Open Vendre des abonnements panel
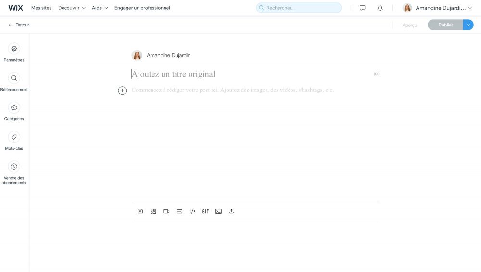The height and width of the screenshot is (272, 481). coord(14,167)
